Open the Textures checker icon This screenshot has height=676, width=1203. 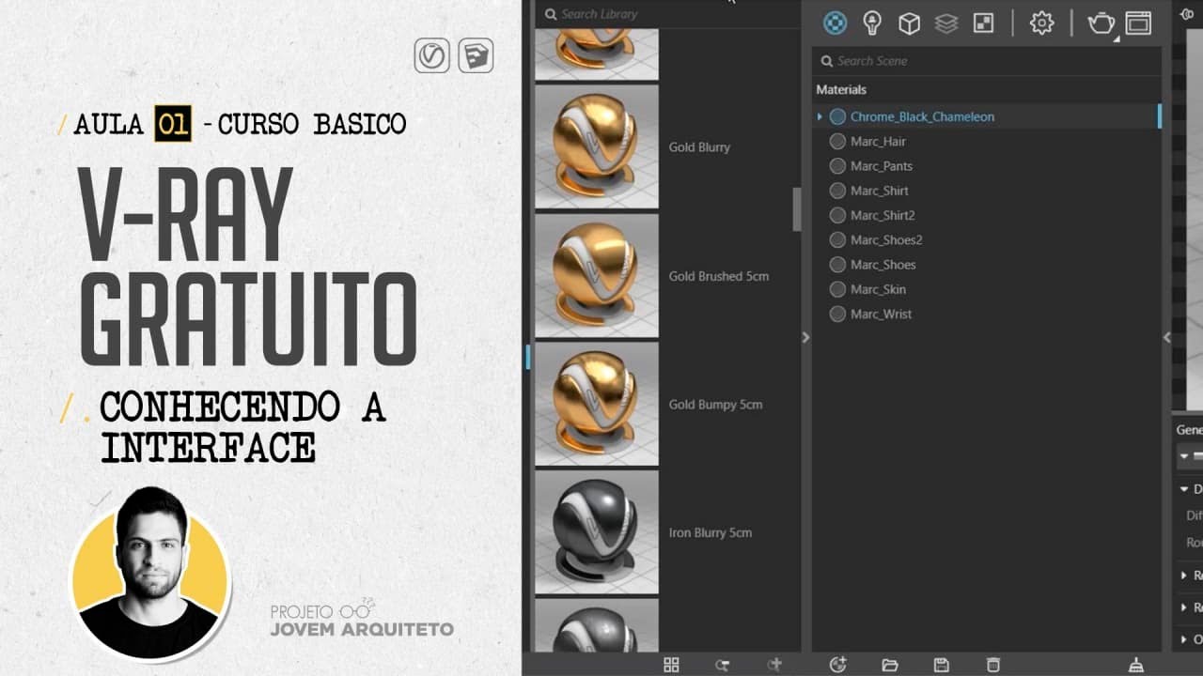983,23
